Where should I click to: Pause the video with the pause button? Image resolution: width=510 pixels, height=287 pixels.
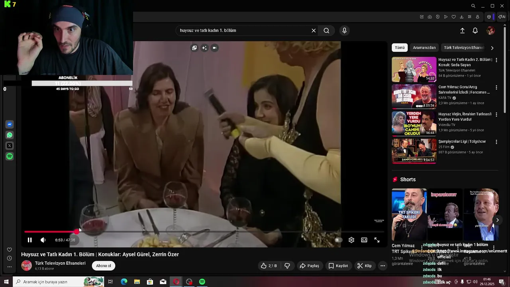point(29,240)
